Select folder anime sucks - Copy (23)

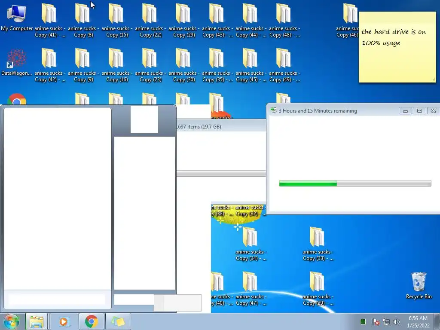tap(150, 65)
